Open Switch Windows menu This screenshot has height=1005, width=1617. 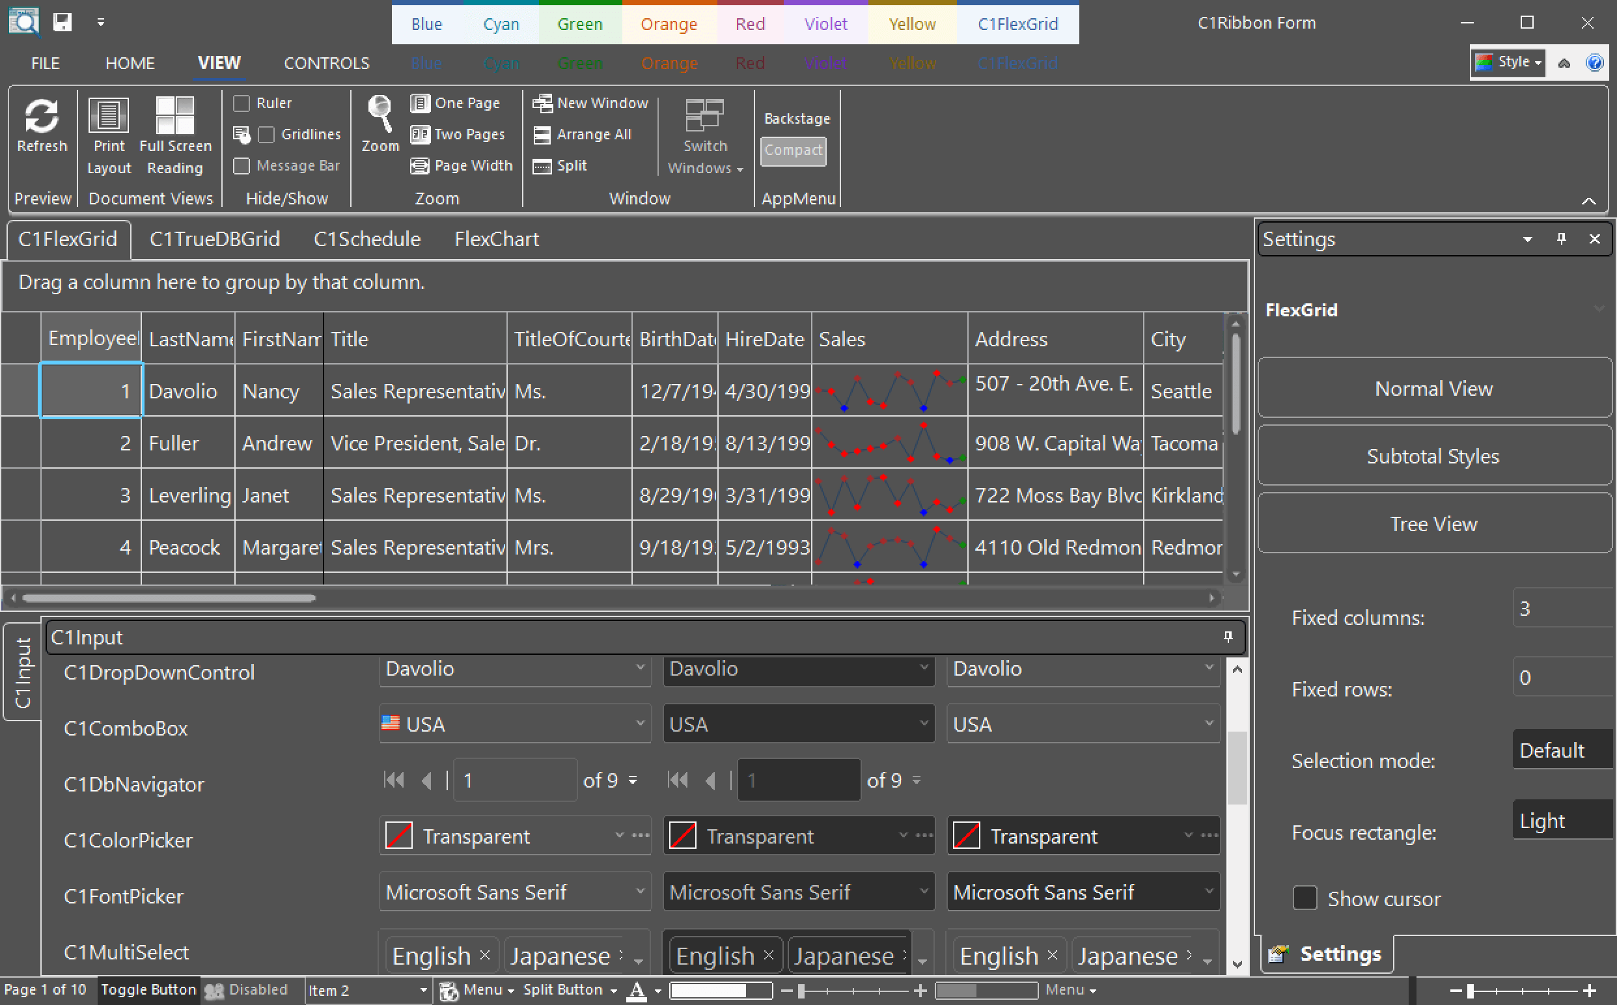705,135
